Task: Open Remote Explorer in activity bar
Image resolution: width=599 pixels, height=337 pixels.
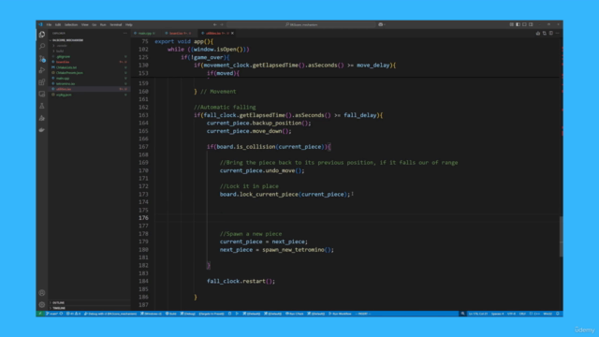Action: [41, 94]
